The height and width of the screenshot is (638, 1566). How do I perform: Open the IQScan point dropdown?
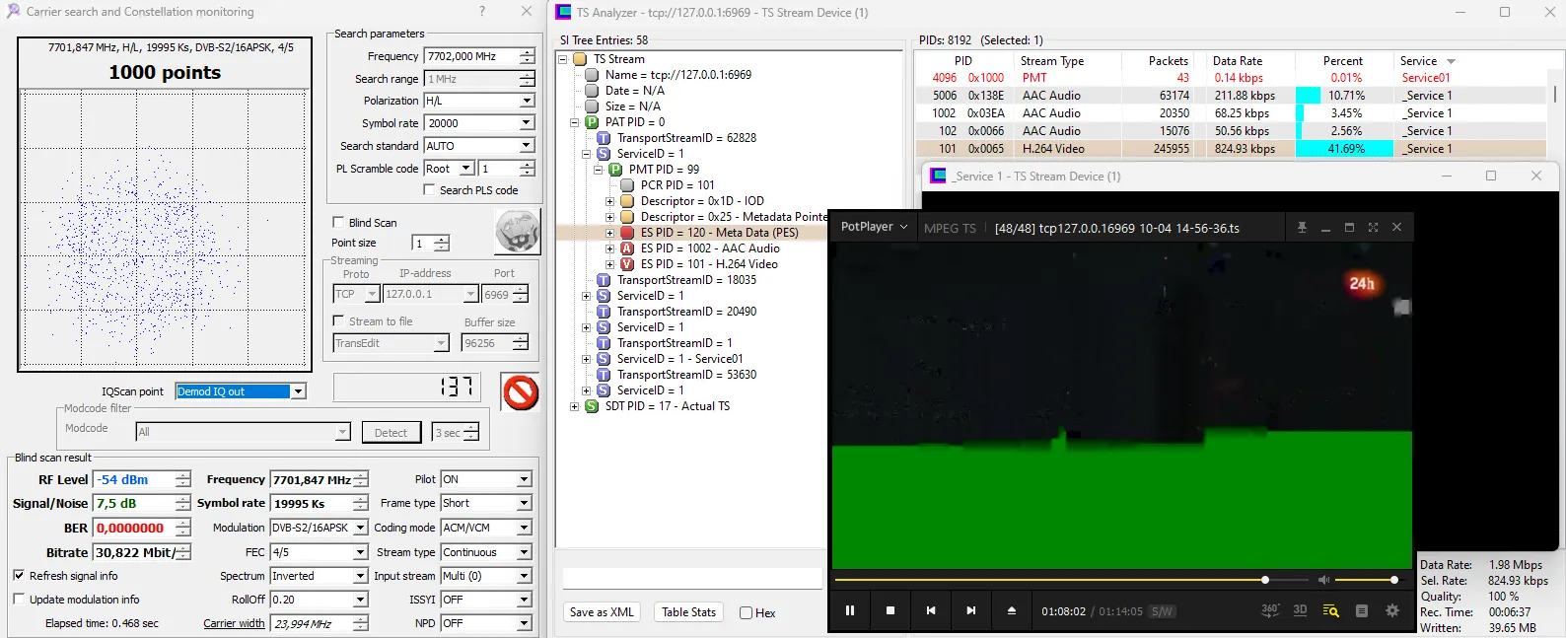pos(298,391)
